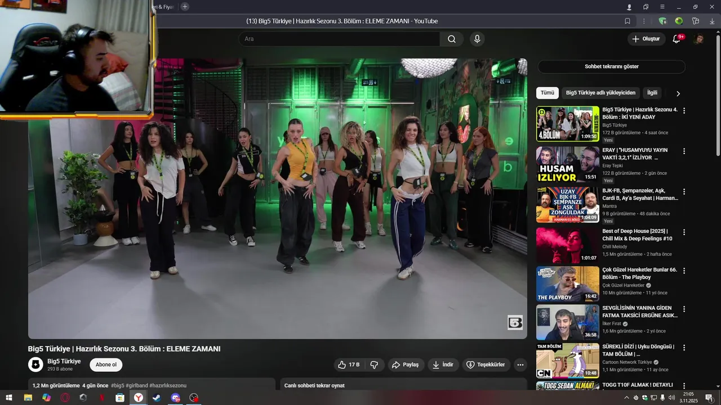Click the Ara search input field
Screen dimensions: 721x405
[x=340, y=39]
